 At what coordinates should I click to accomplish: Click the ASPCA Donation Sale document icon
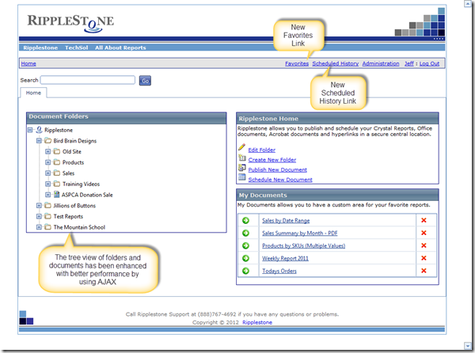pyautogui.click(x=57, y=195)
